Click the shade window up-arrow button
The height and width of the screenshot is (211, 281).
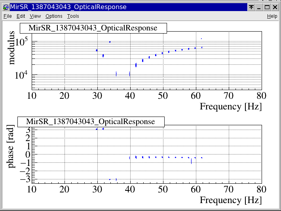[x=251, y=7]
